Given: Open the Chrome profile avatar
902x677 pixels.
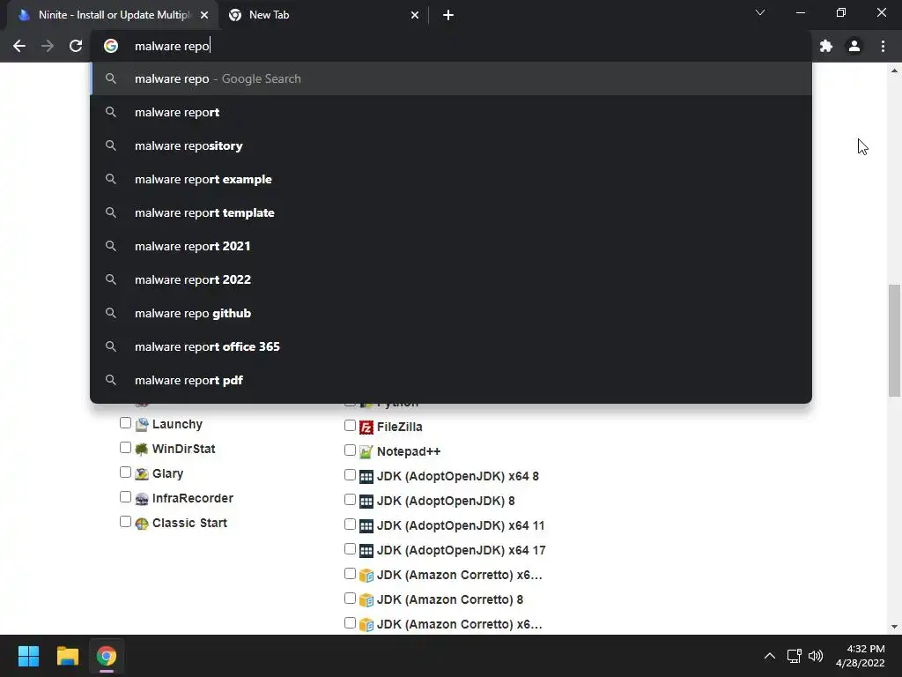Looking at the screenshot, I should click(854, 46).
